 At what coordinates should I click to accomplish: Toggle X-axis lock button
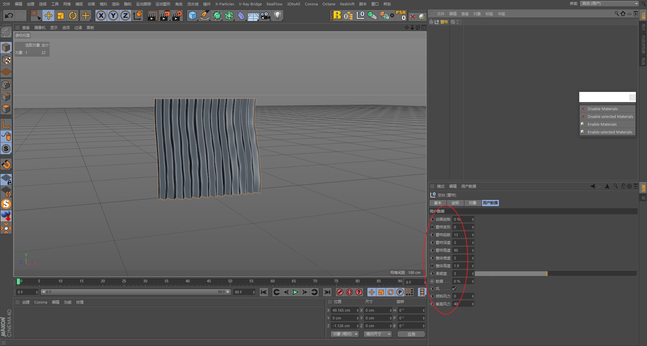tap(101, 16)
